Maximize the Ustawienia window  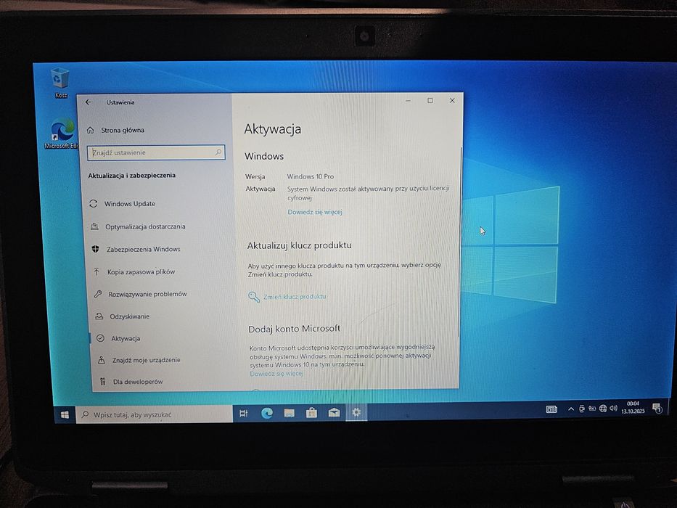pos(430,101)
